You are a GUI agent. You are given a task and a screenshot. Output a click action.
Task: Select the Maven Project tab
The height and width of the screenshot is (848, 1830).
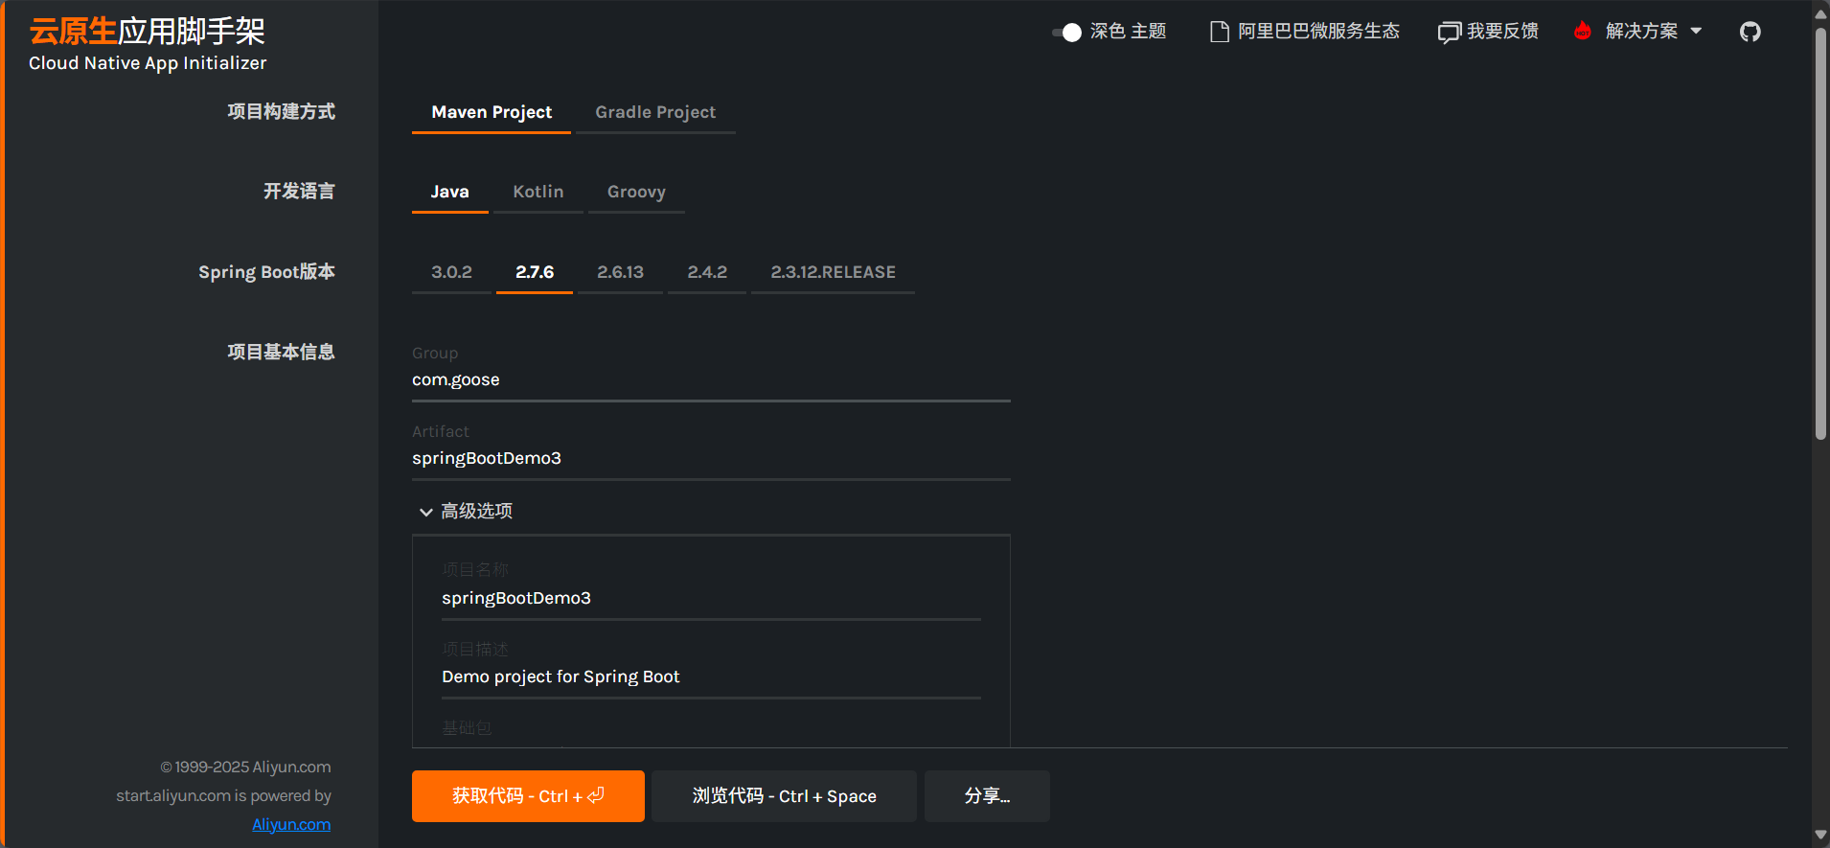492,112
